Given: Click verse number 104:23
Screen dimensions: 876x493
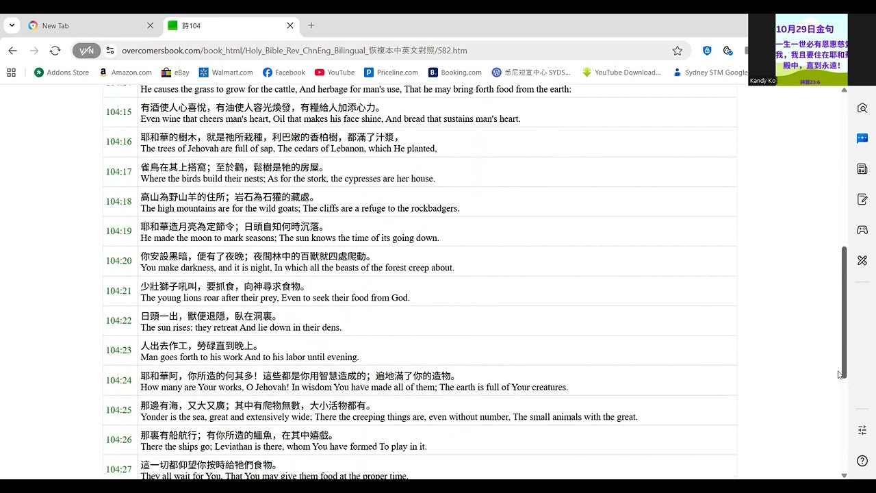Looking at the screenshot, I should coord(118,351).
